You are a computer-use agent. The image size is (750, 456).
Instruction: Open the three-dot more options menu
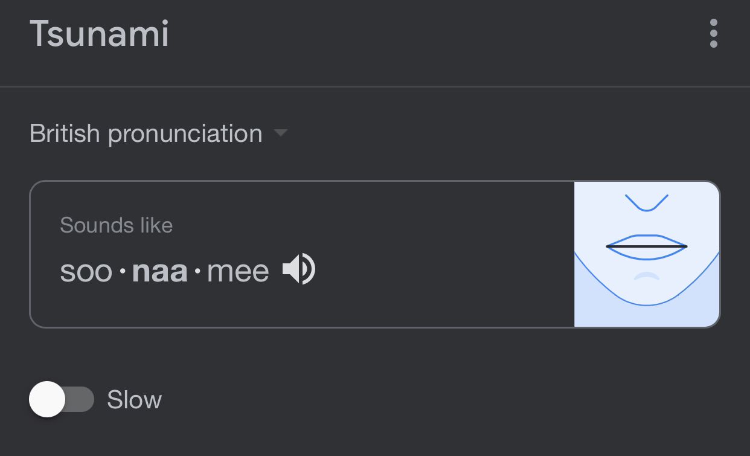(x=713, y=33)
